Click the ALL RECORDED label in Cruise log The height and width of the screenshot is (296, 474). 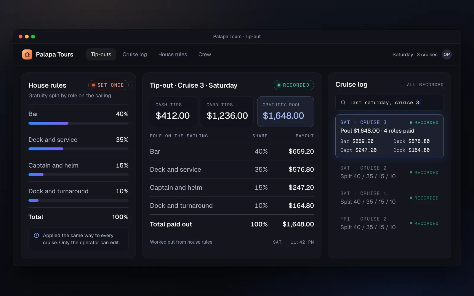[x=425, y=85]
